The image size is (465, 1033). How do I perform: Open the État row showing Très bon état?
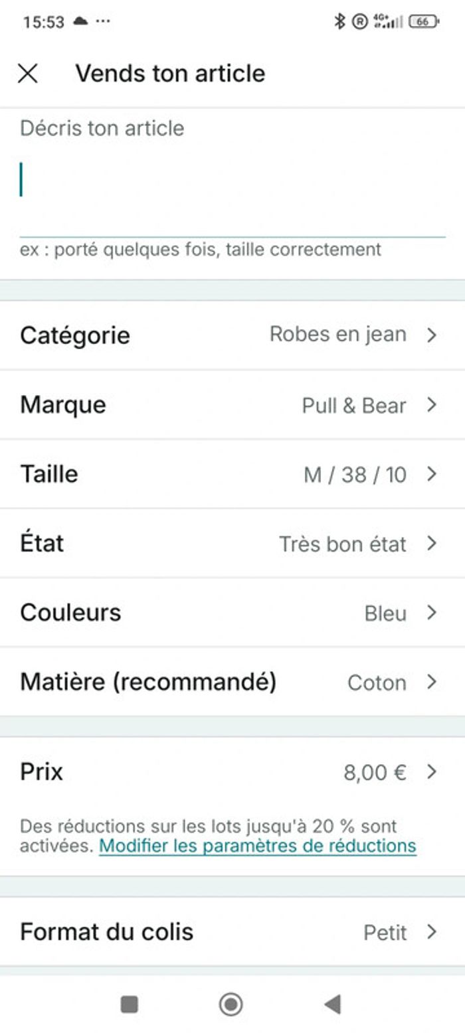pos(232,543)
